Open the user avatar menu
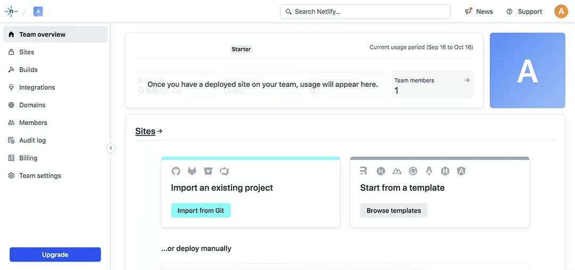575x270 pixels. (x=561, y=11)
